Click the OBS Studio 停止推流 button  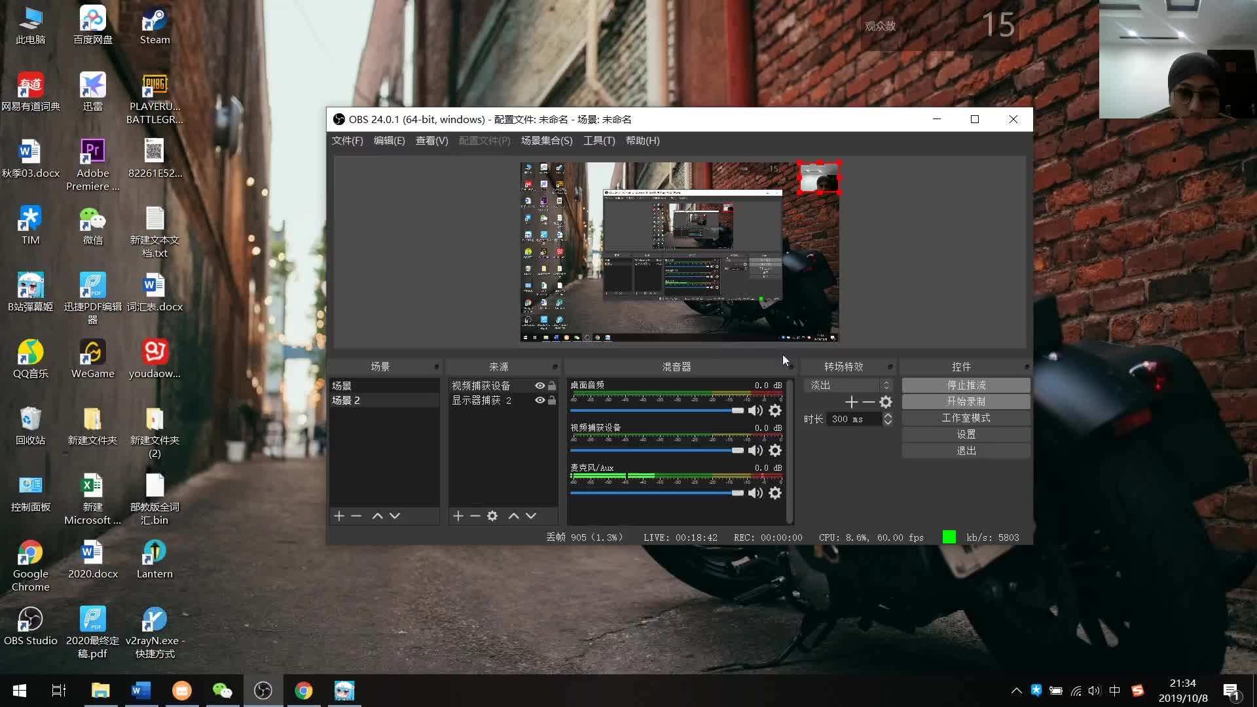965,384
